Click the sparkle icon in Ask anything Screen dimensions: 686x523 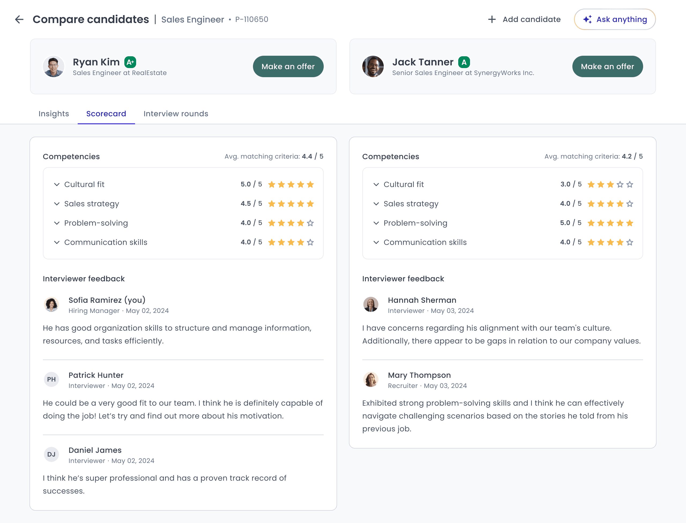click(x=587, y=19)
